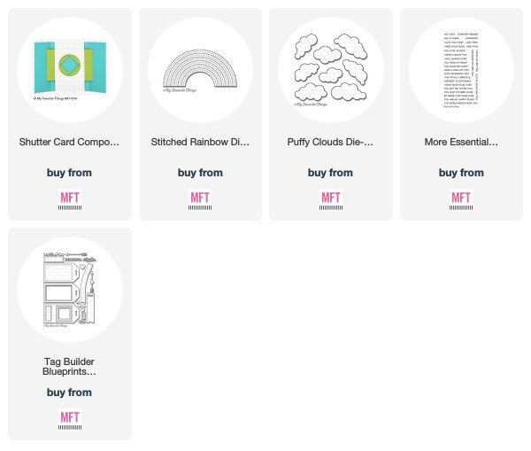Click MFT logo under Tag Builder Blueprints
The width and height of the screenshot is (531, 451).
click(70, 419)
